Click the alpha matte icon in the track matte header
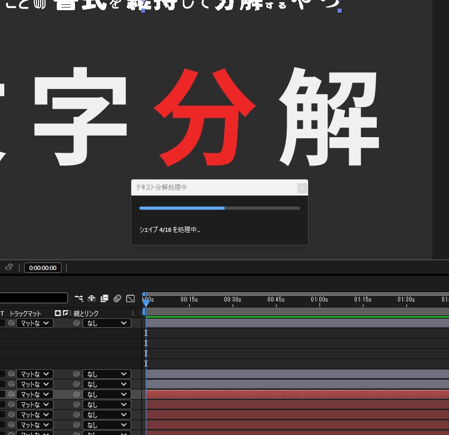Viewport: 449px width, 435px height. tap(58, 313)
